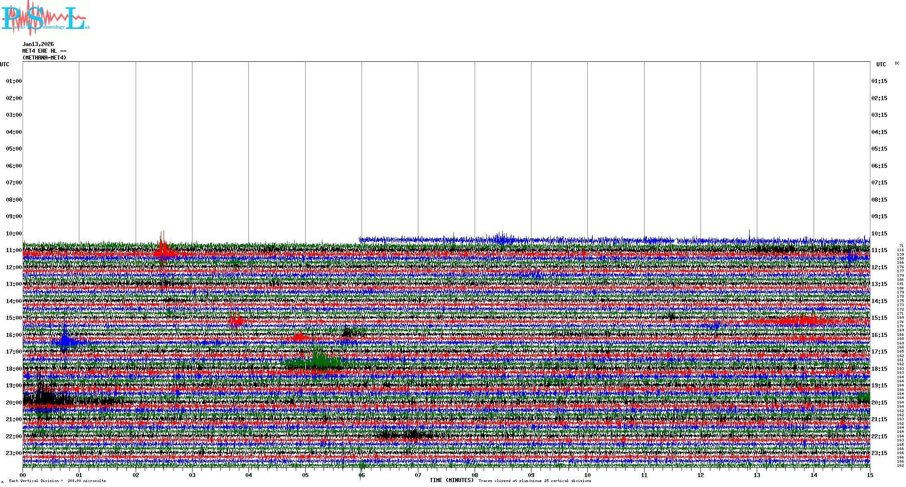Click the 23:15 time label on right axis

tap(879, 453)
